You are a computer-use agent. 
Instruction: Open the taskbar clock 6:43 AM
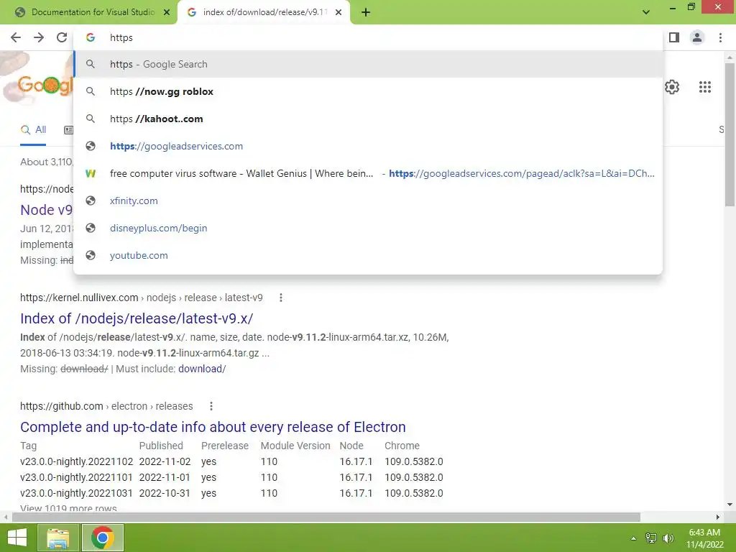[704, 538]
